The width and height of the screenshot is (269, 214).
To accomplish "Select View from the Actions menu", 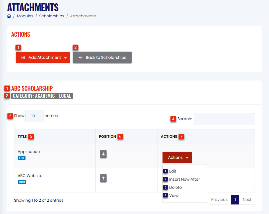I will point(174,196).
